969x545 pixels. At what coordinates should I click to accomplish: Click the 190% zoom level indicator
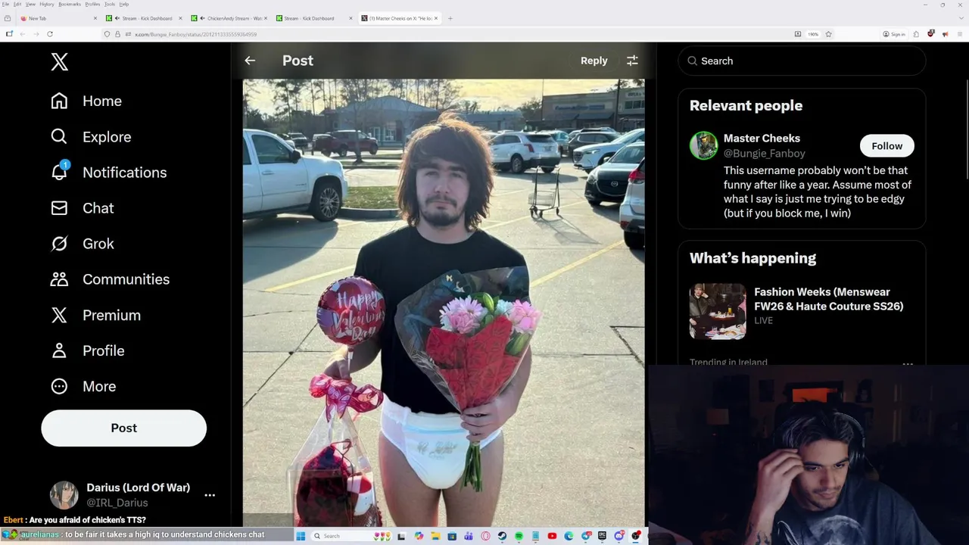[x=813, y=34]
